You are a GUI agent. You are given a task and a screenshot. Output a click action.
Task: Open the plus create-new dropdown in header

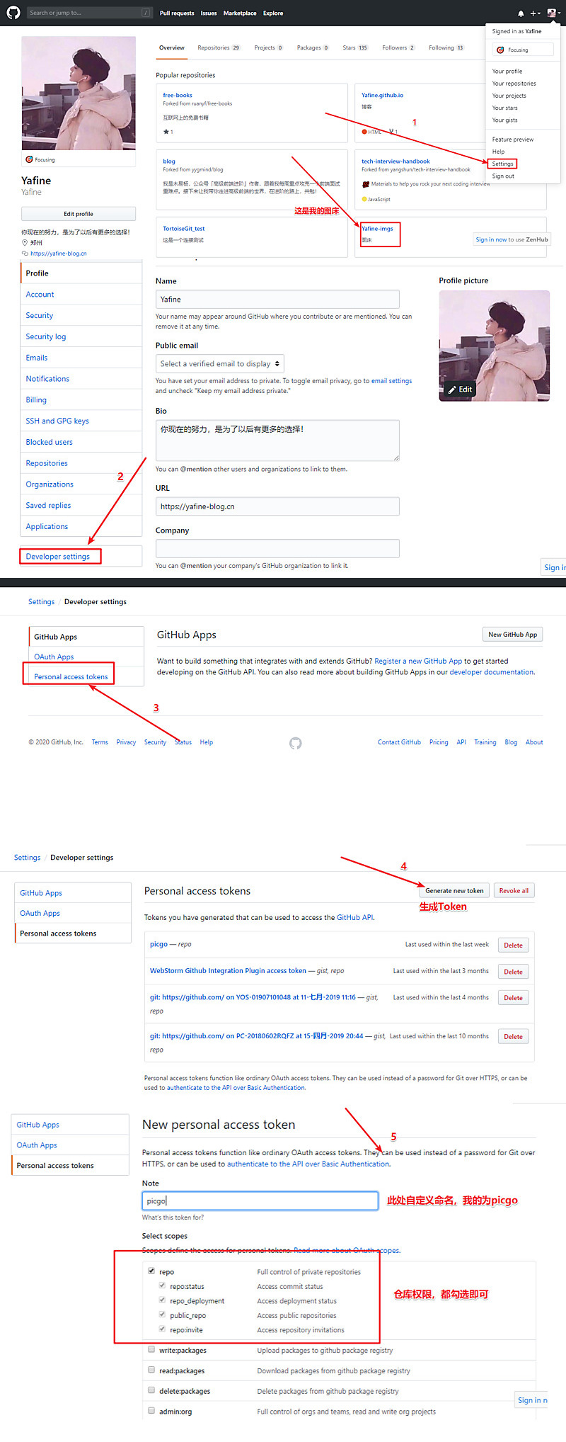tap(536, 13)
